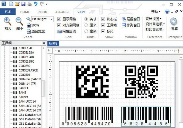Viewport: 183px width, 128px height.
Task: Open the 设计首选项 dropdown
Action: click(x=155, y=24)
